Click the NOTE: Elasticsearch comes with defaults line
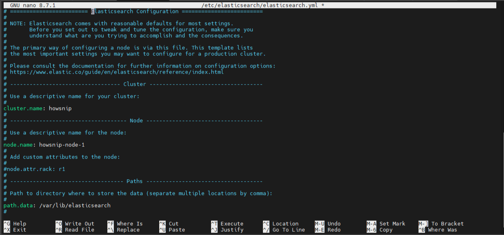The image size is (504, 235). 119,23
